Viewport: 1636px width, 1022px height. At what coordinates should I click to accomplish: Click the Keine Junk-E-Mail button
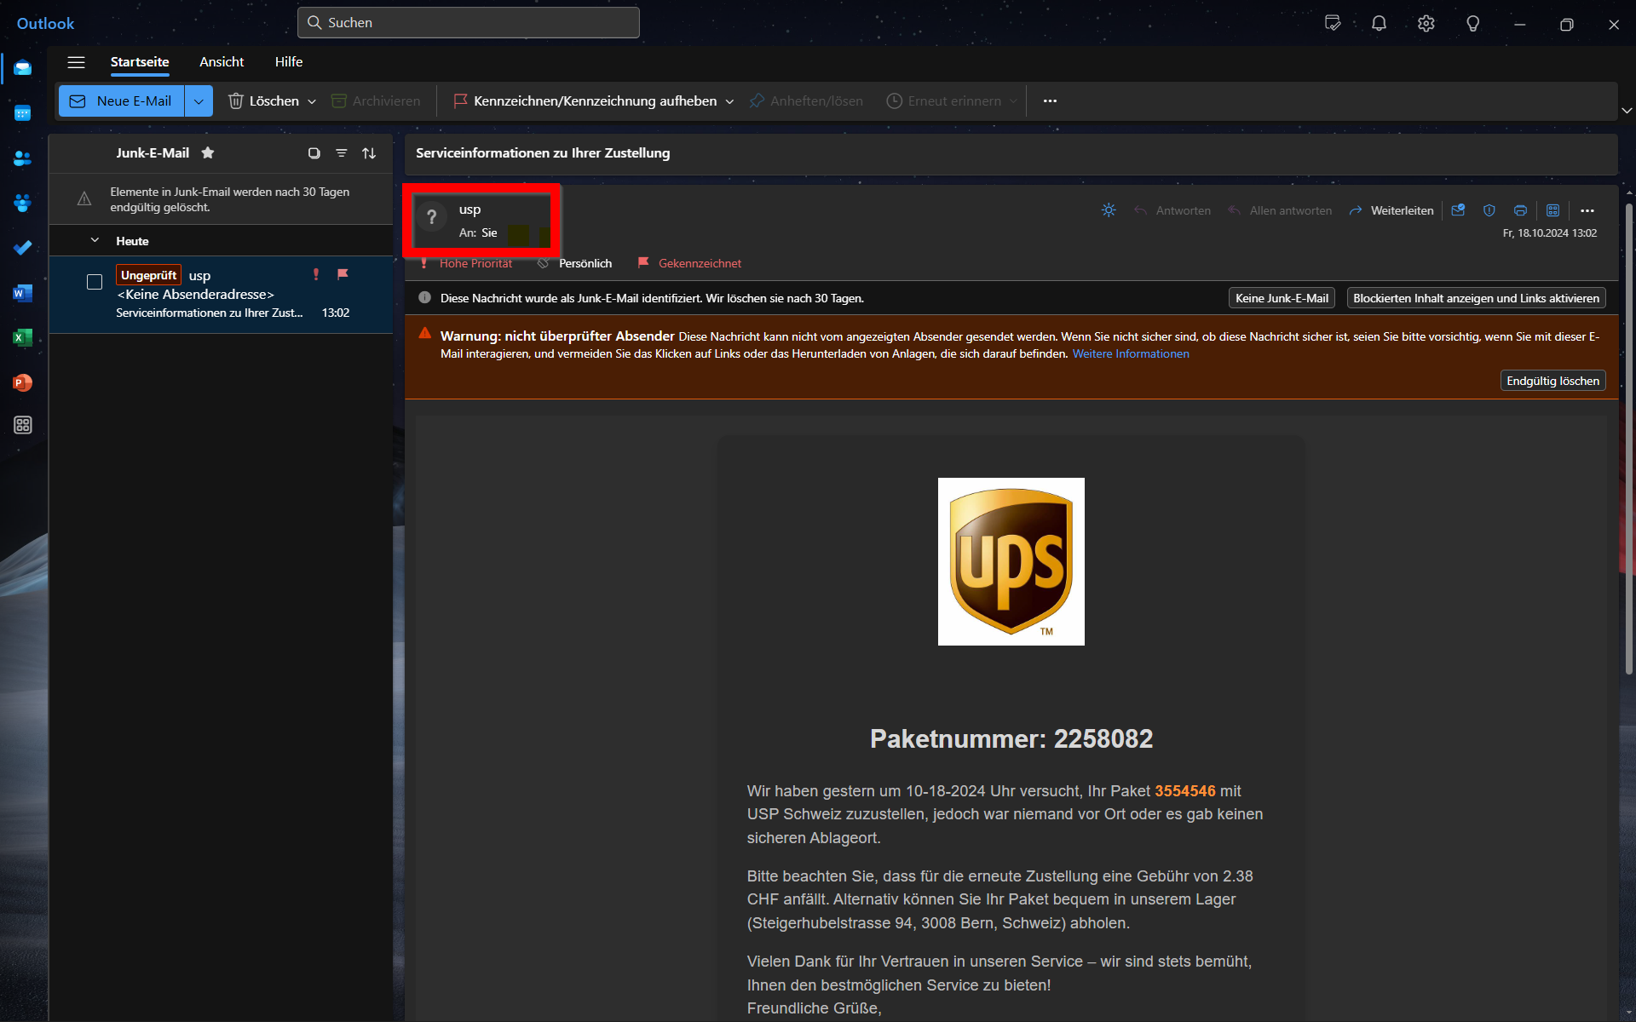(1282, 298)
